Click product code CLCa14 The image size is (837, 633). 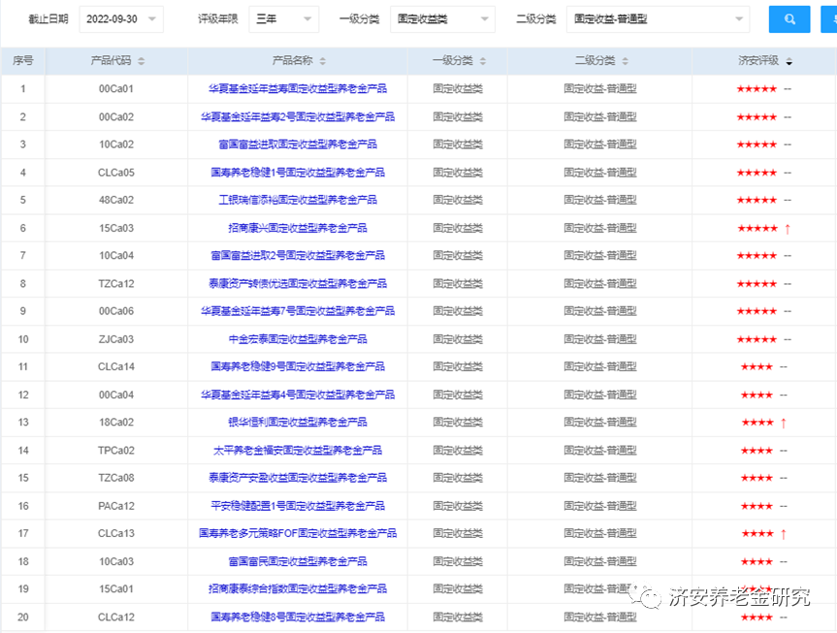115,366
